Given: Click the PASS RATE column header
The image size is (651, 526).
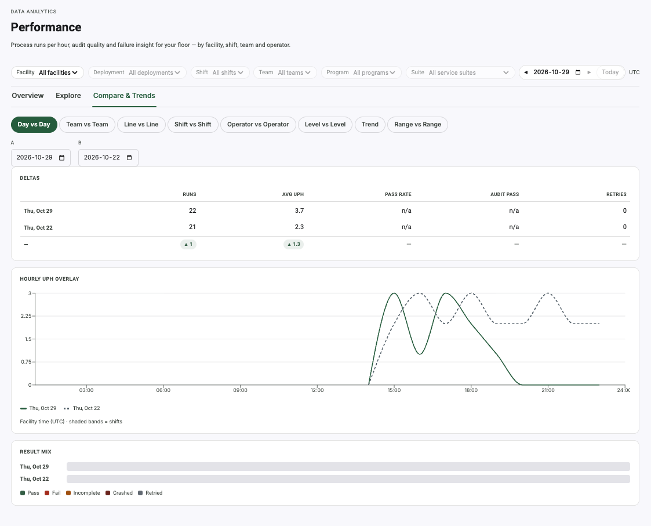Looking at the screenshot, I should pyautogui.click(x=398, y=194).
